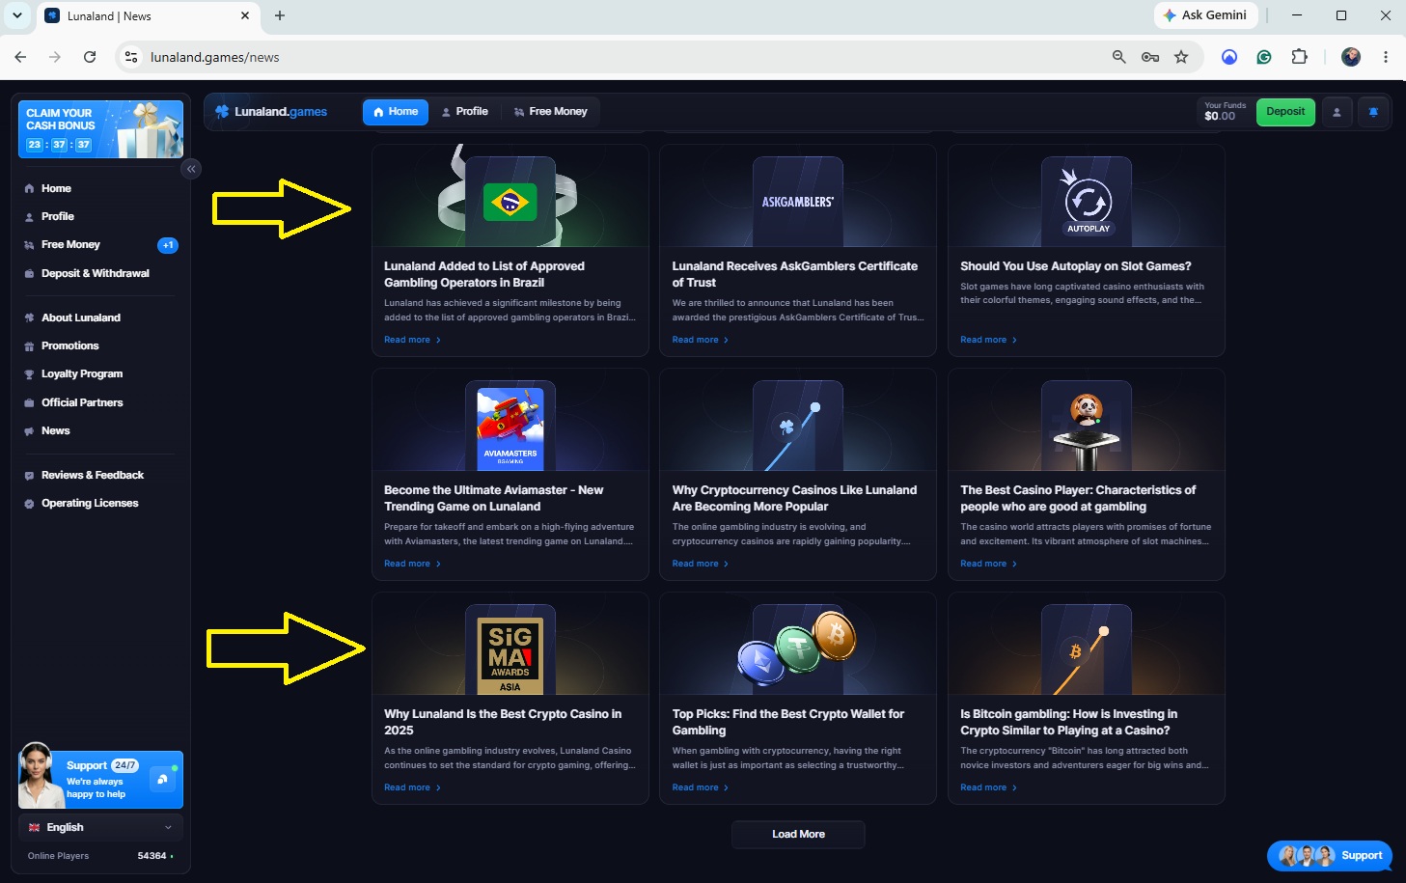The height and width of the screenshot is (883, 1406).
Task: Read more about The Best Casino Player
Action: [988, 564]
